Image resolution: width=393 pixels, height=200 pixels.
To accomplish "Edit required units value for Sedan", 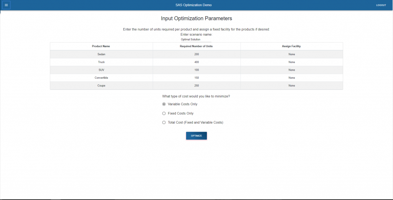I will pos(196,54).
